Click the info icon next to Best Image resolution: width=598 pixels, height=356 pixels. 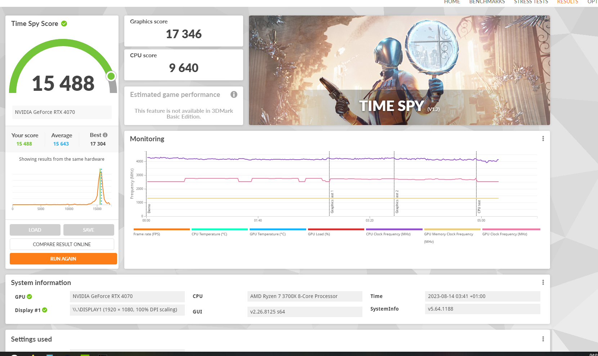pyautogui.click(x=105, y=135)
